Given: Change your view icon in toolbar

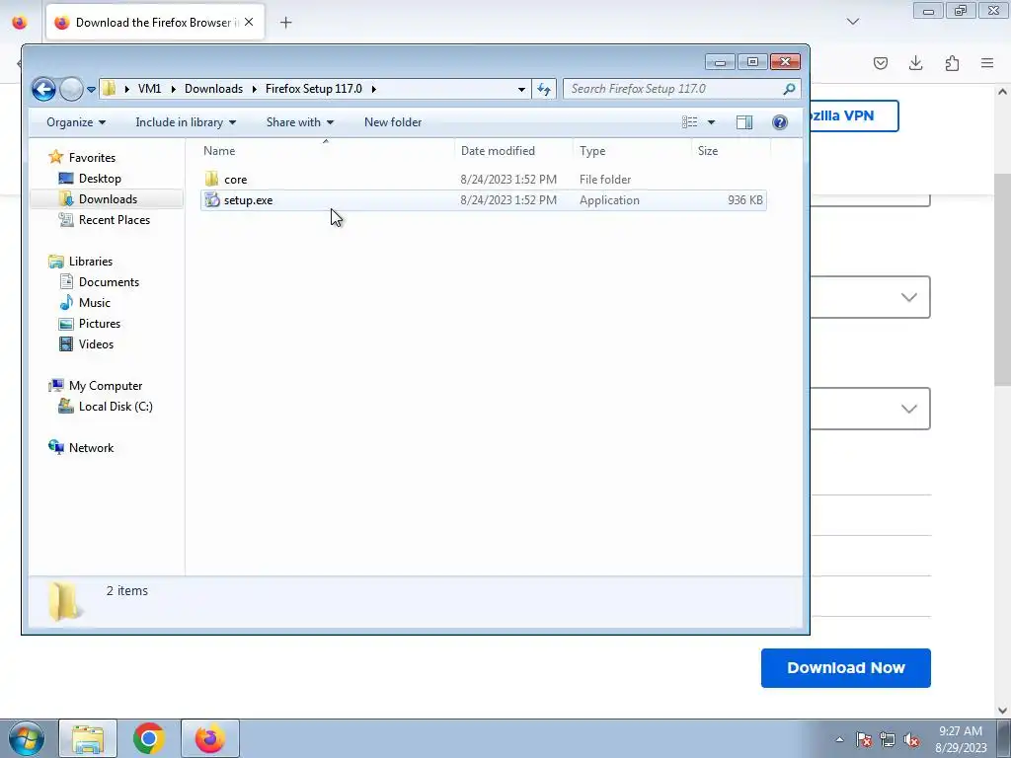Looking at the screenshot, I should tap(690, 122).
